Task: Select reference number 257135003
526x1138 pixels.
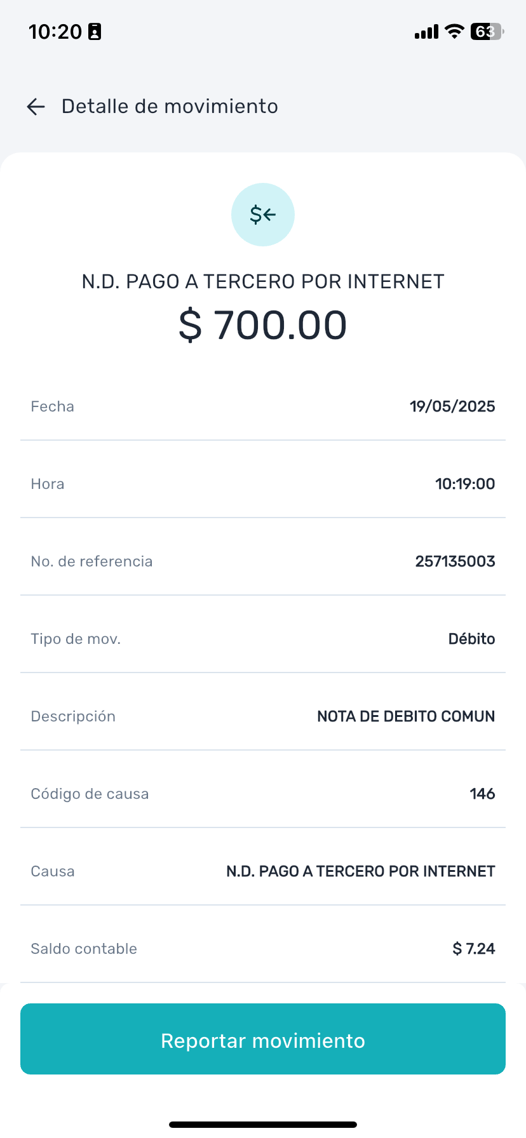Action: click(455, 561)
